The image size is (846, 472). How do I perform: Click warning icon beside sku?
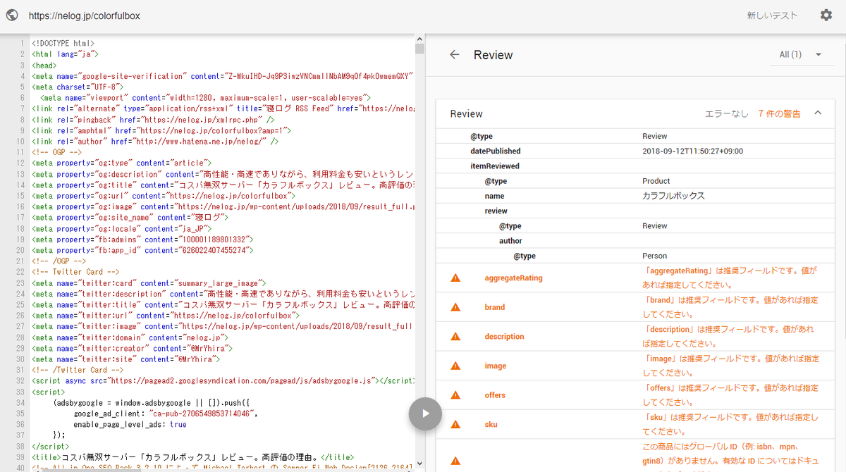(x=455, y=425)
